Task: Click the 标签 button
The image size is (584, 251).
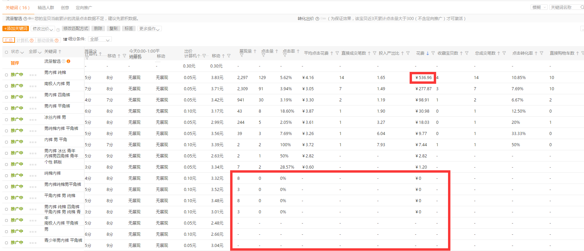Action: pos(129,28)
